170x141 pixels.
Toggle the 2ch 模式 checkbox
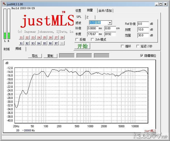click(92, 40)
